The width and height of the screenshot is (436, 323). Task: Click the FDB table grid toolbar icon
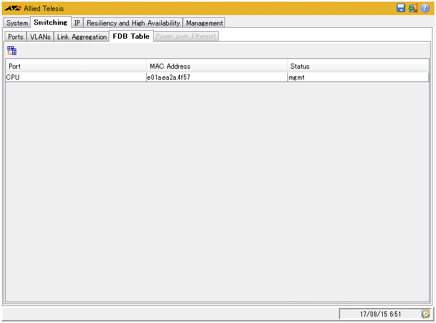[12, 51]
